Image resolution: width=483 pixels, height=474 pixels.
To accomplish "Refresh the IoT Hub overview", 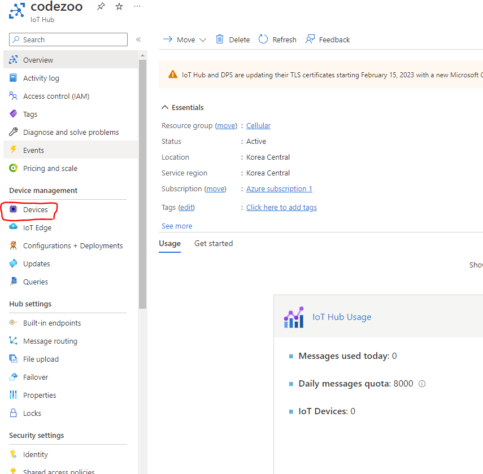I will (277, 39).
